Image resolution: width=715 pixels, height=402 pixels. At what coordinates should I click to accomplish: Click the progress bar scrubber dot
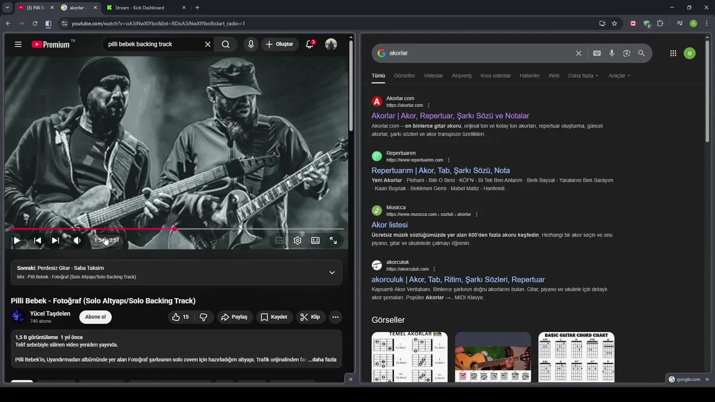[174, 229]
